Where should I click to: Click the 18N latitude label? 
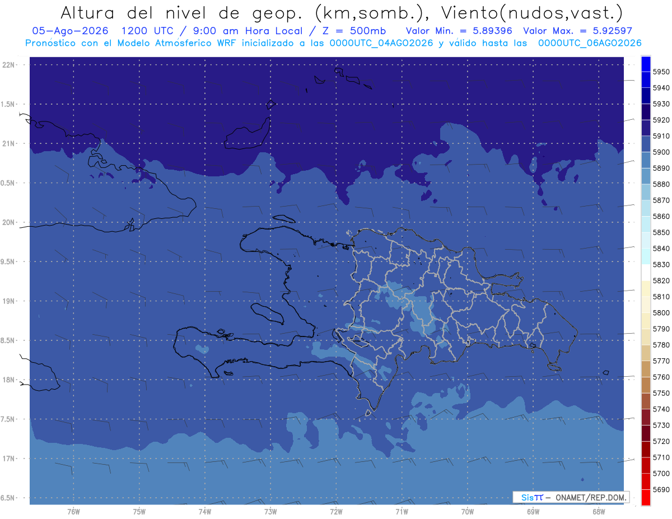(x=9, y=380)
